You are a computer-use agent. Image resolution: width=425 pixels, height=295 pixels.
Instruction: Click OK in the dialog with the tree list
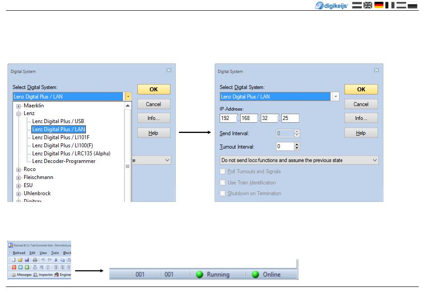(x=154, y=89)
